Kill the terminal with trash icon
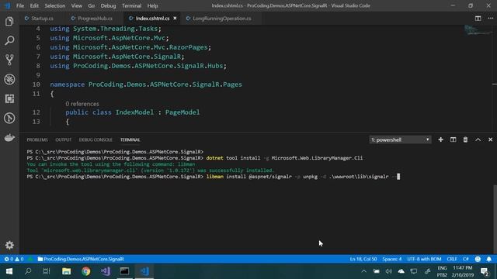This screenshot has width=497, height=279. pyautogui.click(x=465, y=139)
